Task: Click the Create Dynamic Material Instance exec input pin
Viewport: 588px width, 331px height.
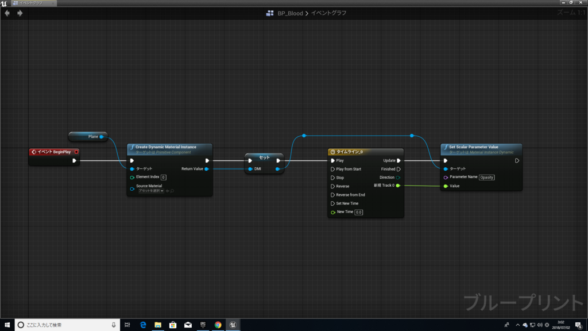Action: (132, 161)
